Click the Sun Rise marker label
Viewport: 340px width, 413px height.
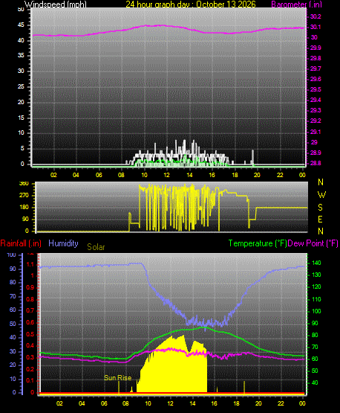pos(118,378)
